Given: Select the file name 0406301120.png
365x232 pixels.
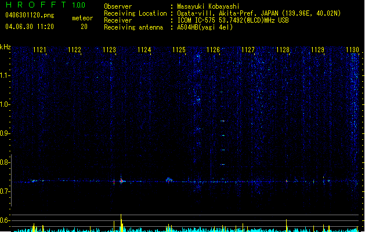Looking at the screenshot, I should tap(30, 16).
